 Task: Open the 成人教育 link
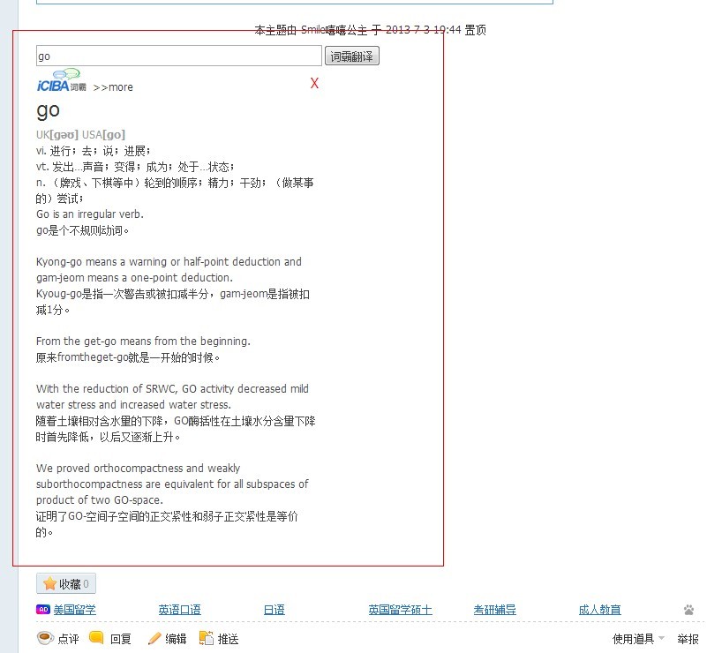(599, 610)
